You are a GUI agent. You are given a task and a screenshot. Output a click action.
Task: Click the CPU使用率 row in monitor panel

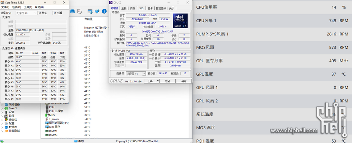272,7
